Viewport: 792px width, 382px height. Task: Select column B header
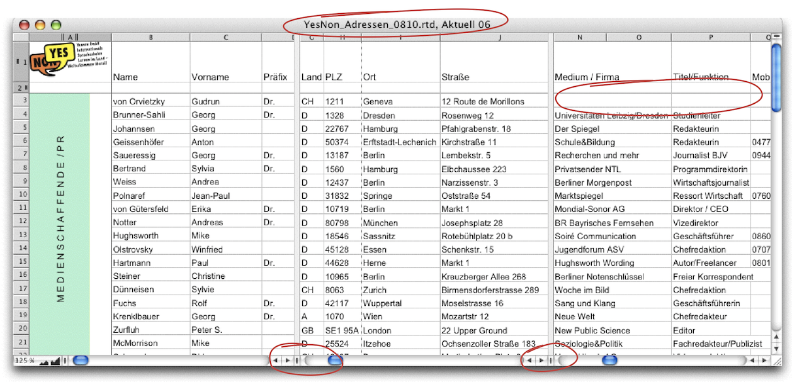click(x=150, y=38)
